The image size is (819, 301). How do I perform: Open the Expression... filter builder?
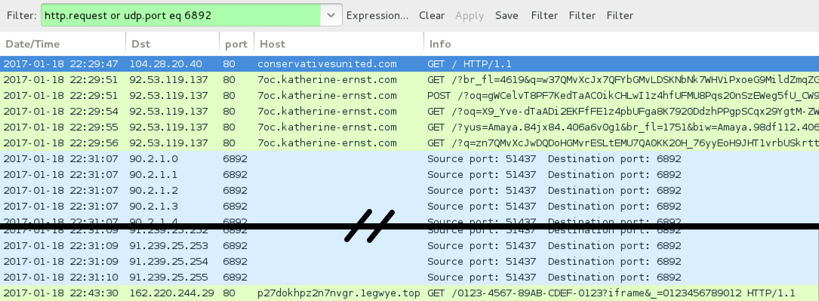pyautogui.click(x=377, y=16)
